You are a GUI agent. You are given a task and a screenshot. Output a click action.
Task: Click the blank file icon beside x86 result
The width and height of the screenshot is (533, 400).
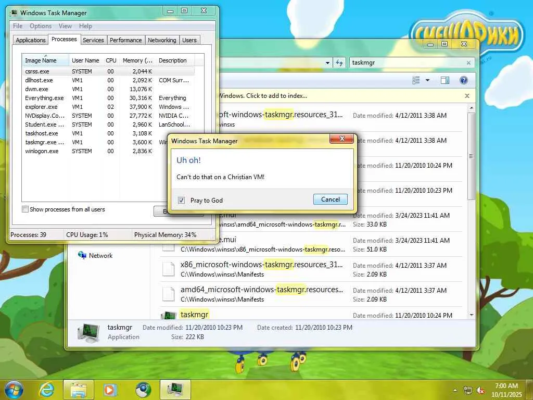168,269
